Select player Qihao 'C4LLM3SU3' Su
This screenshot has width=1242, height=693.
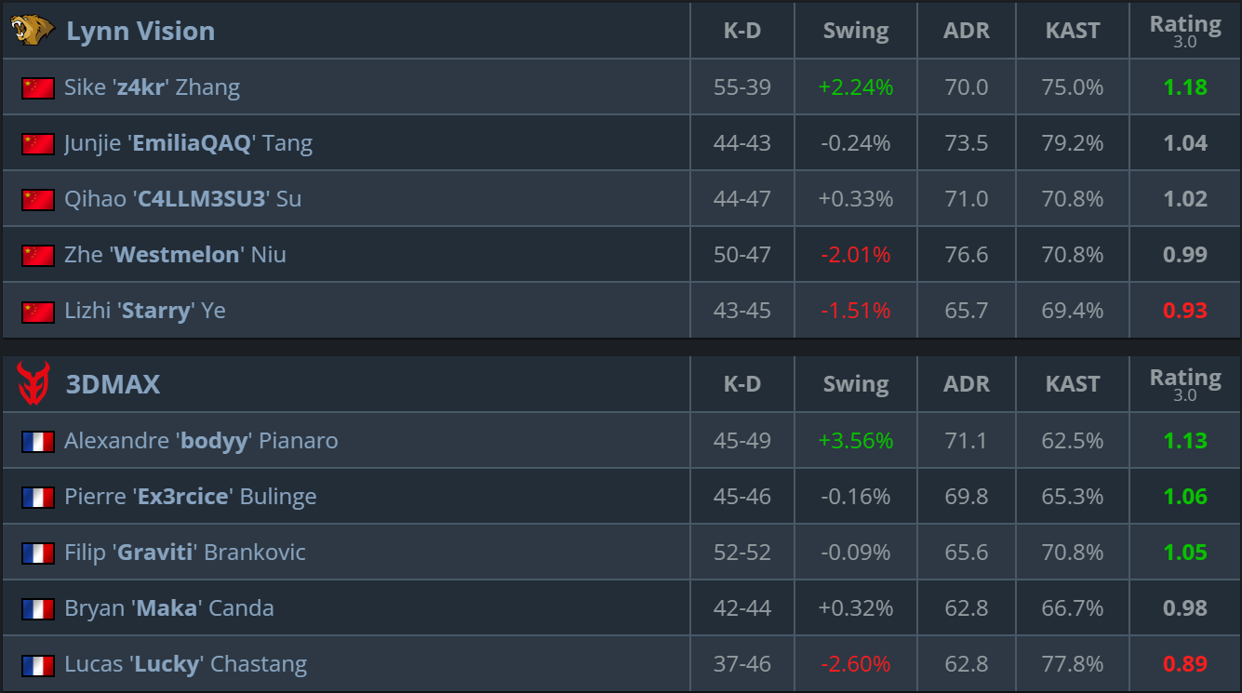(x=182, y=199)
